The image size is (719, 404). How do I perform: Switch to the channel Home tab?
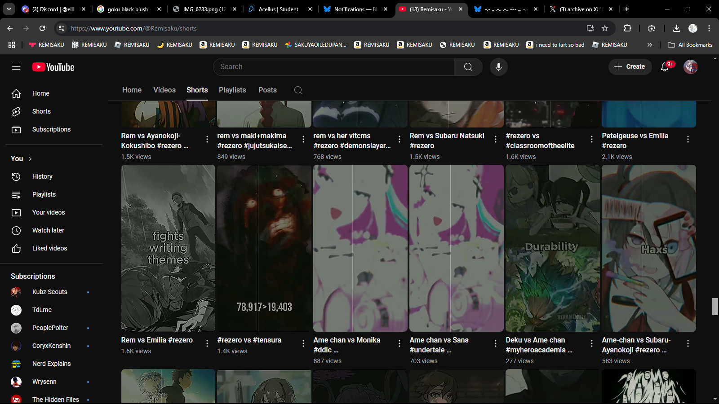(132, 90)
